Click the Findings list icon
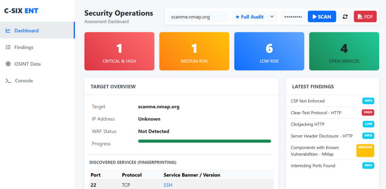The width and height of the screenshot is (386, 189). pos(8,47)
